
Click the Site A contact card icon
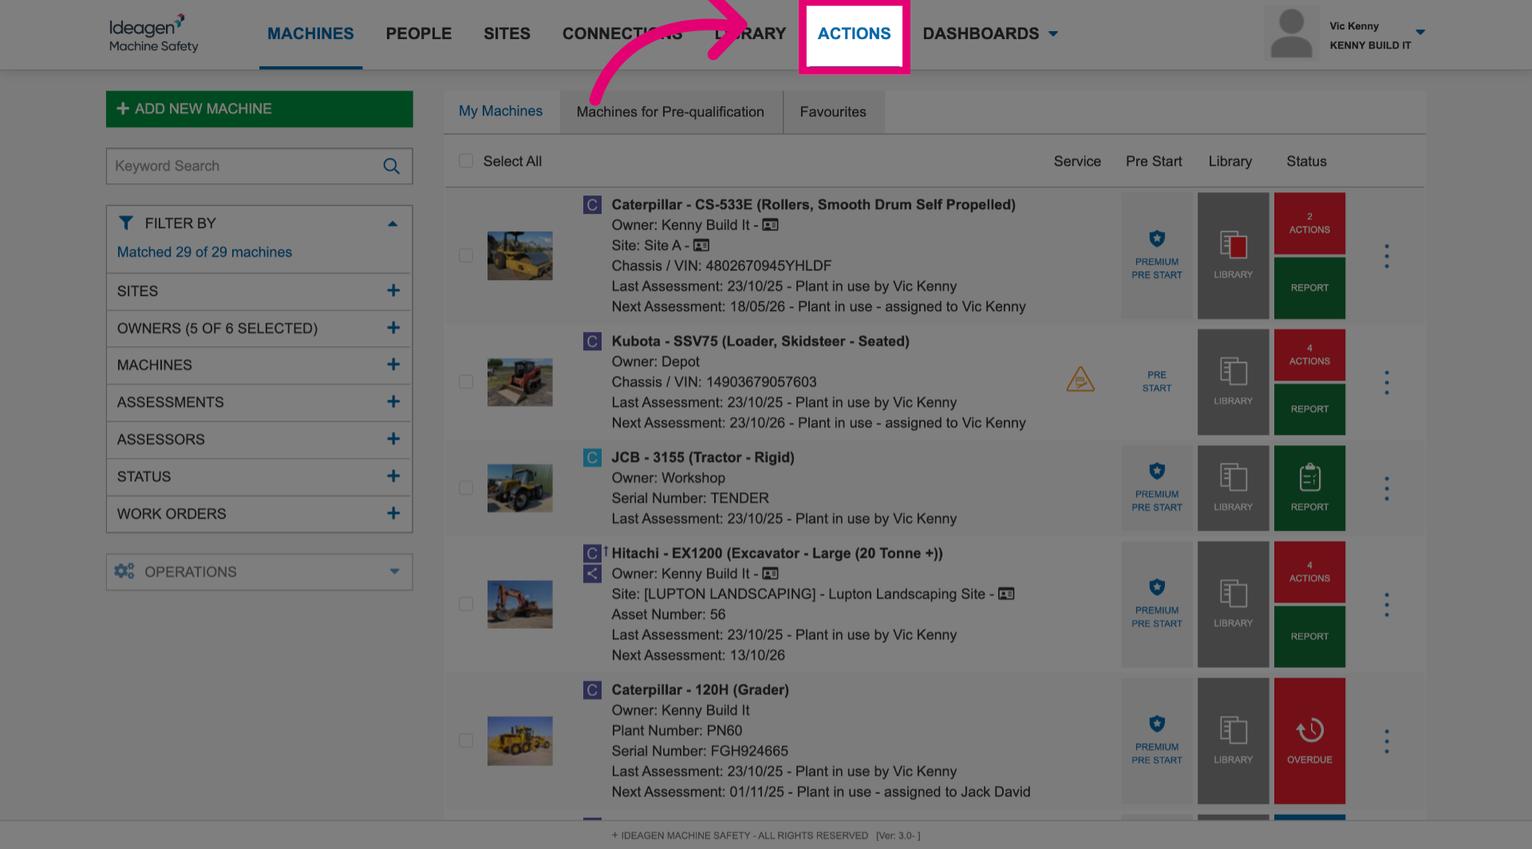click(701, 245)
